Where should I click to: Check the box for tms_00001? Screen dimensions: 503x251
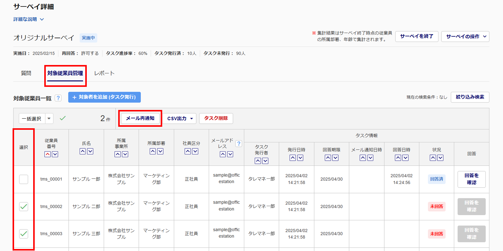[x=24, y=179]
